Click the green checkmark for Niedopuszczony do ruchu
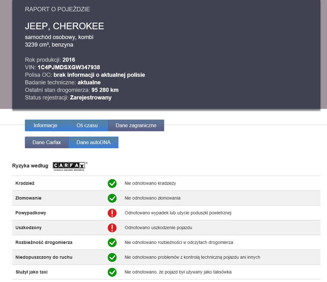327x282 pixels. pyautogui.click(x=112, y=257)
